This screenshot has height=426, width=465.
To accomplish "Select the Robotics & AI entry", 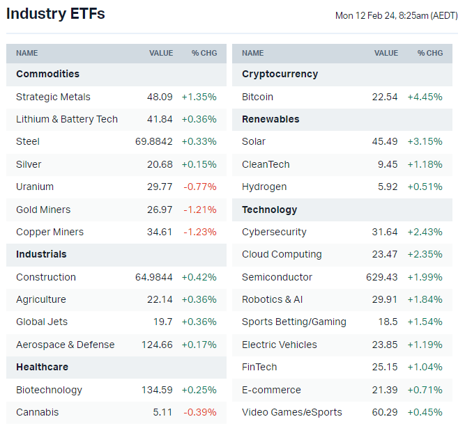I will point(273,299).
